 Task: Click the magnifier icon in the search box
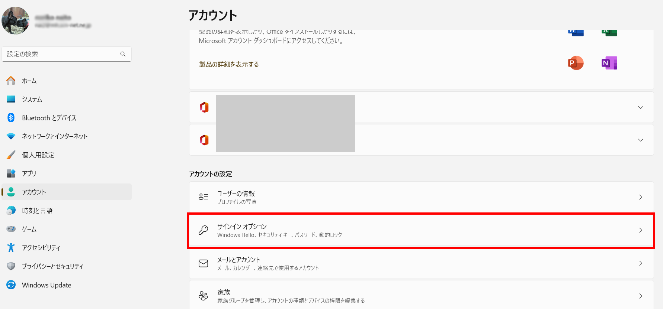click(x=123, y=54)
